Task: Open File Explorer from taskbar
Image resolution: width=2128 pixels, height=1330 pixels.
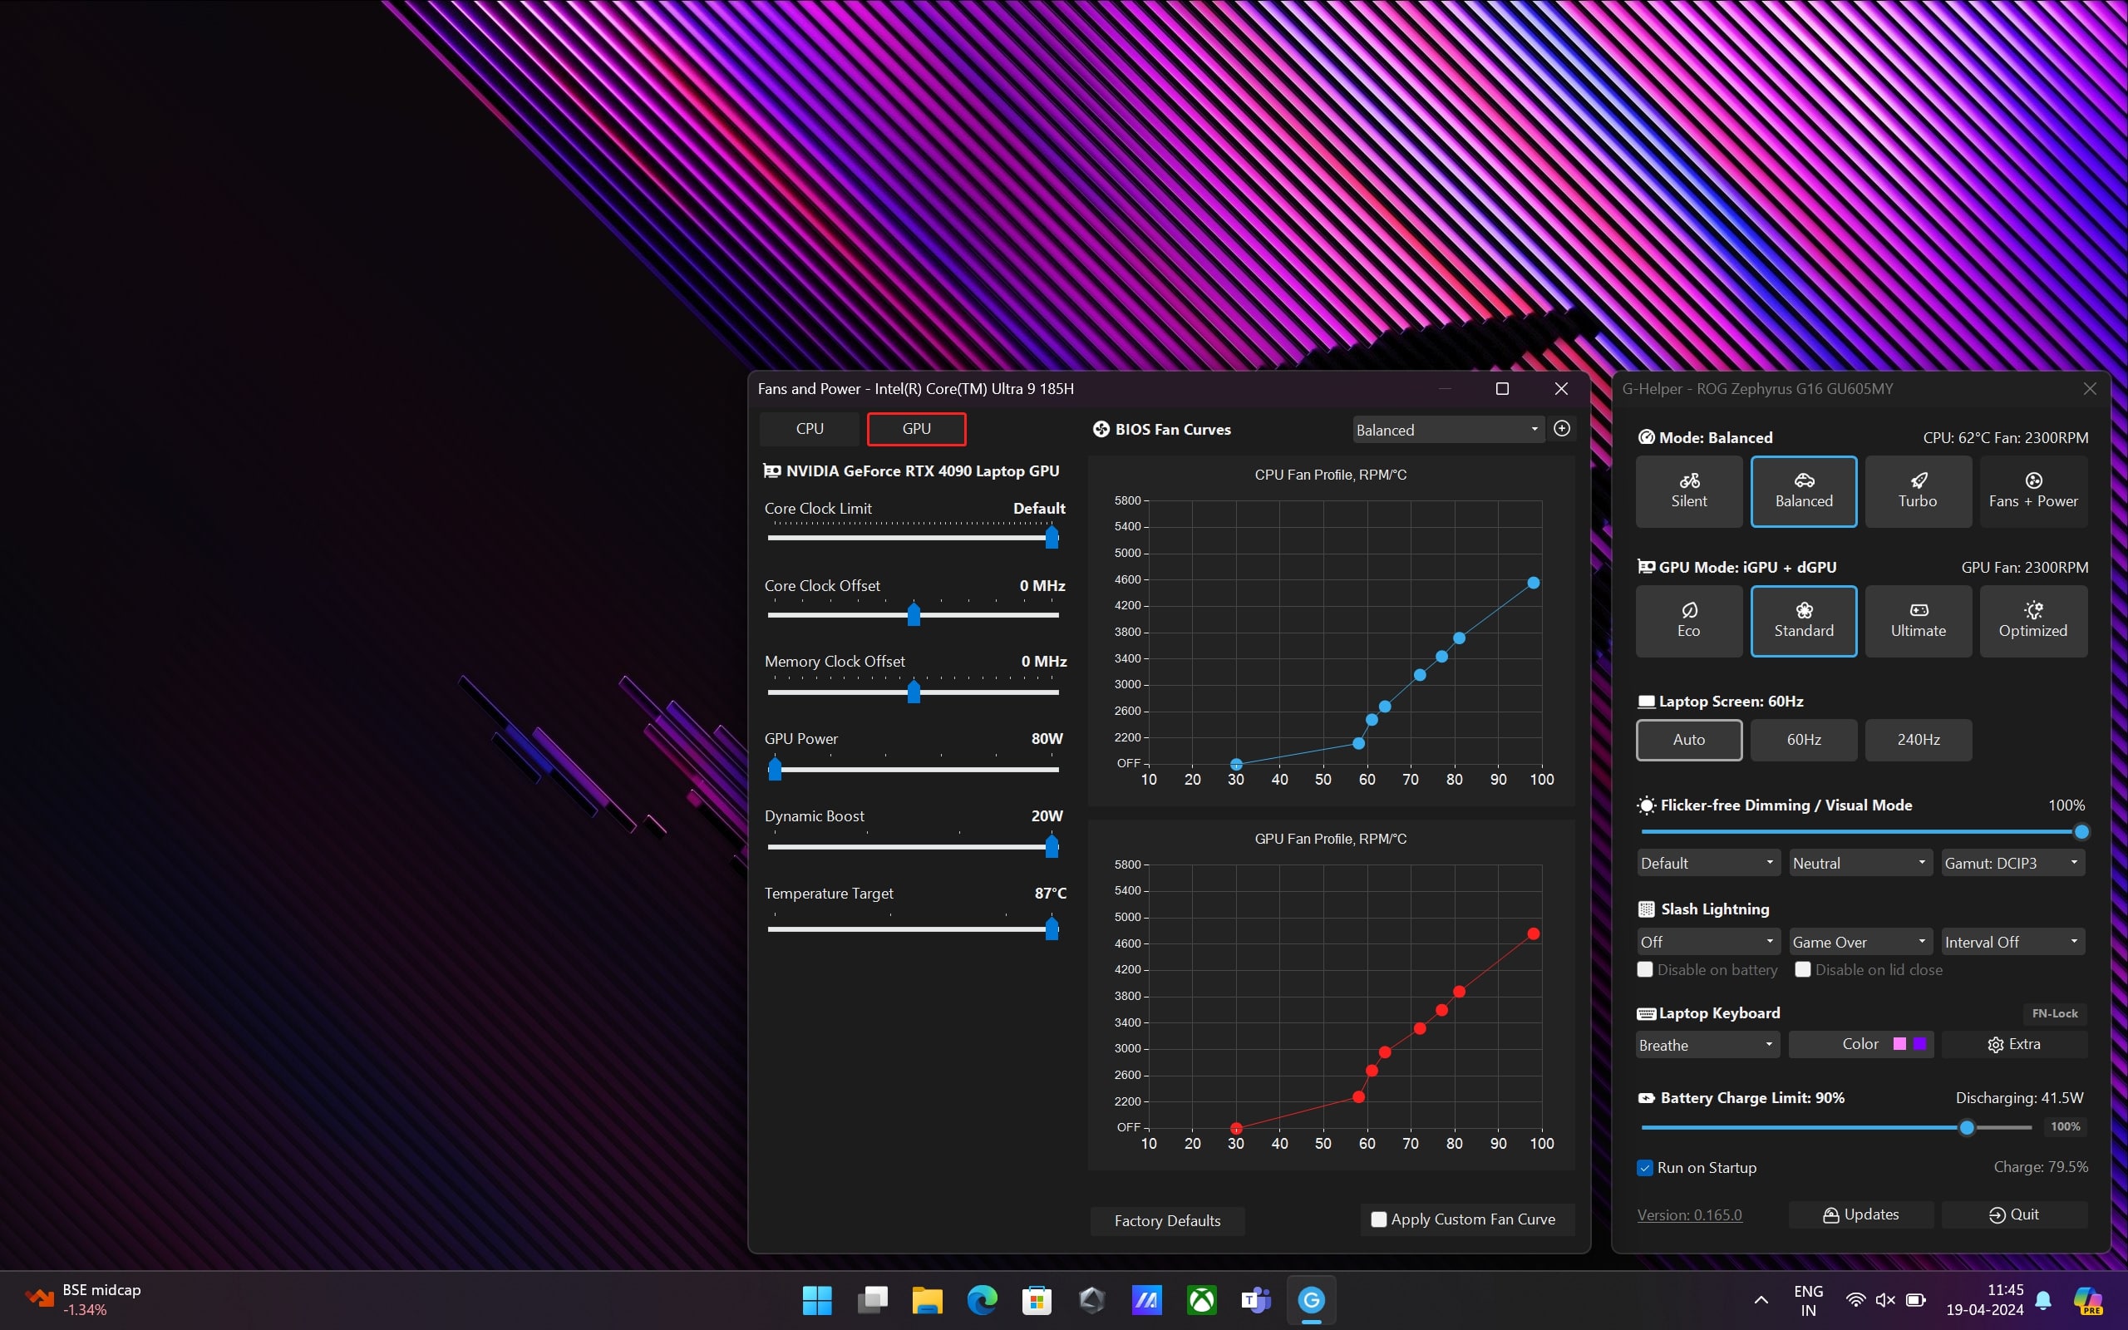Action: (927, 1300)
